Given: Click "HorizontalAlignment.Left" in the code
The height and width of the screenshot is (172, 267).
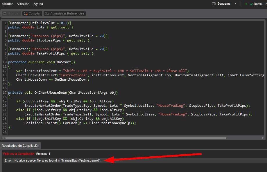Looking at the screenshot, I should pyautogui.click(x=199, y=75).
